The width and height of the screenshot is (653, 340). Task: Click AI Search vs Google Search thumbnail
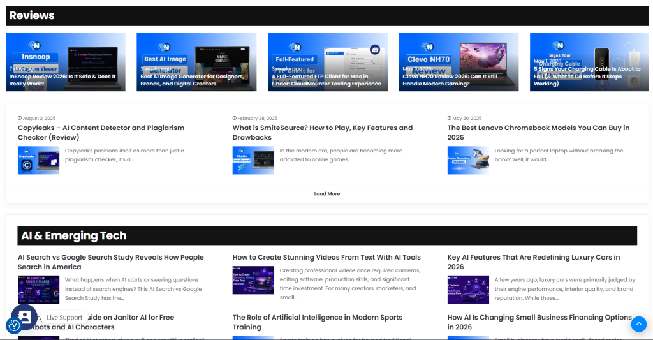click(38, 290)
